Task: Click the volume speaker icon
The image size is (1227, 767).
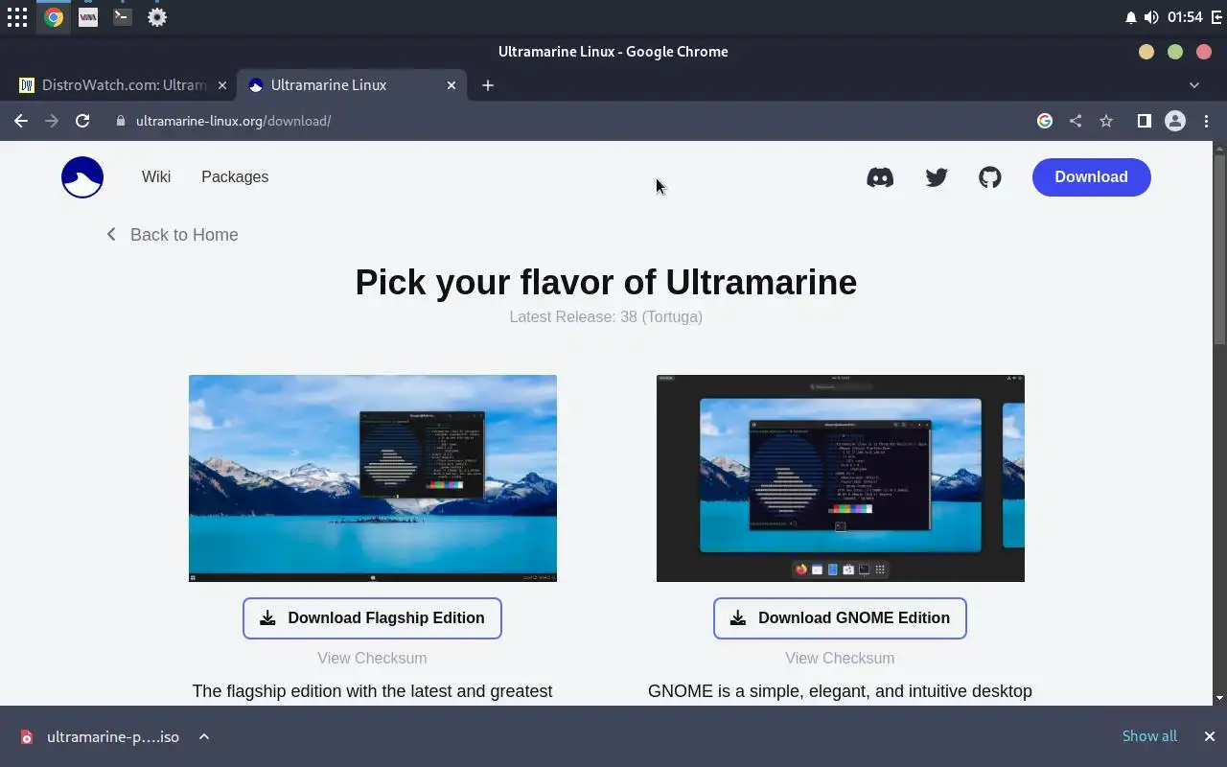Action: 1151,17
